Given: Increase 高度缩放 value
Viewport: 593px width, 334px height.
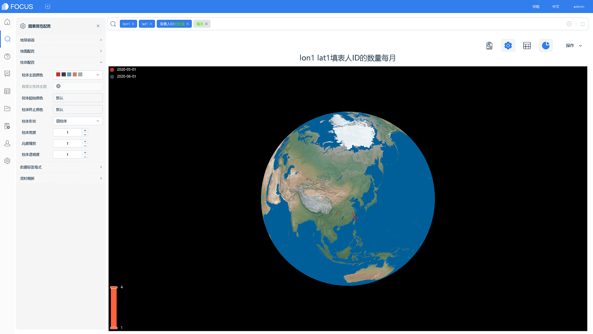Looking at the screenshot, I should click(85, 141).
